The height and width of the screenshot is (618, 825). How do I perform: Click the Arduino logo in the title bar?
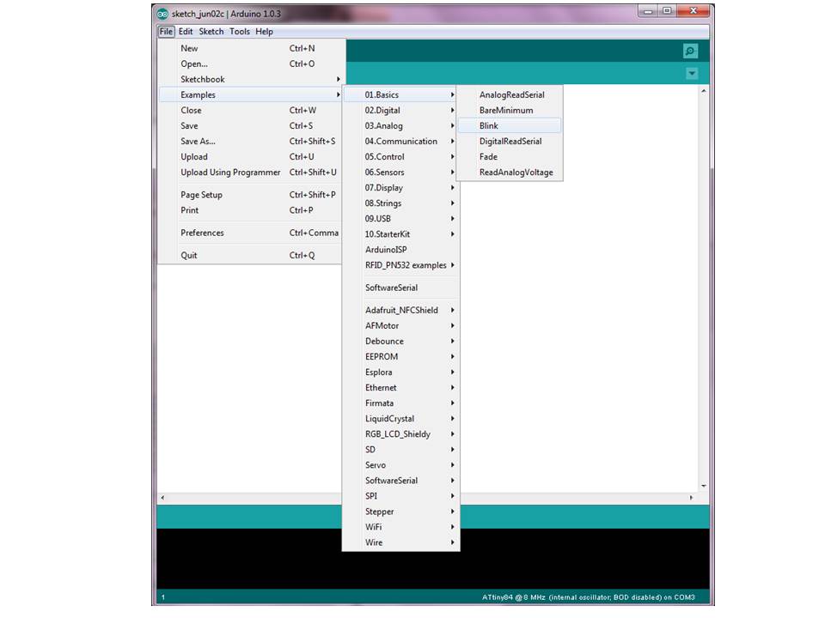coord(162,13)
